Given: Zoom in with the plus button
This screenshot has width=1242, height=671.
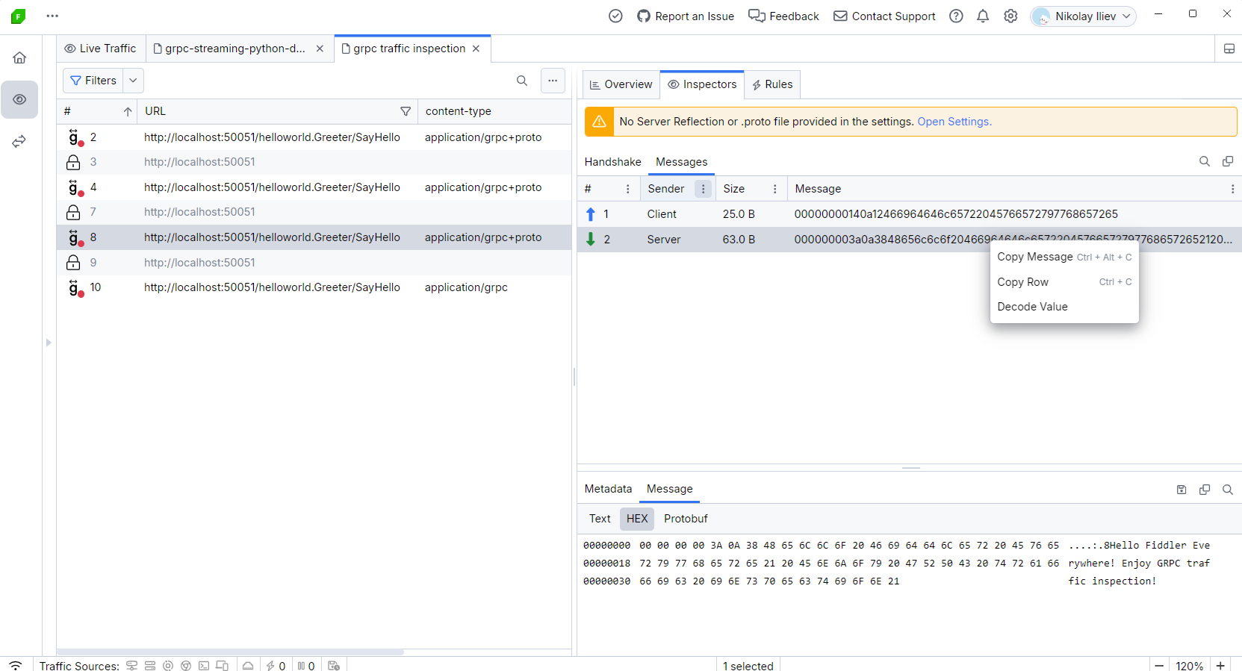Looking at the screenshot, I should (x=1220, y=665).
